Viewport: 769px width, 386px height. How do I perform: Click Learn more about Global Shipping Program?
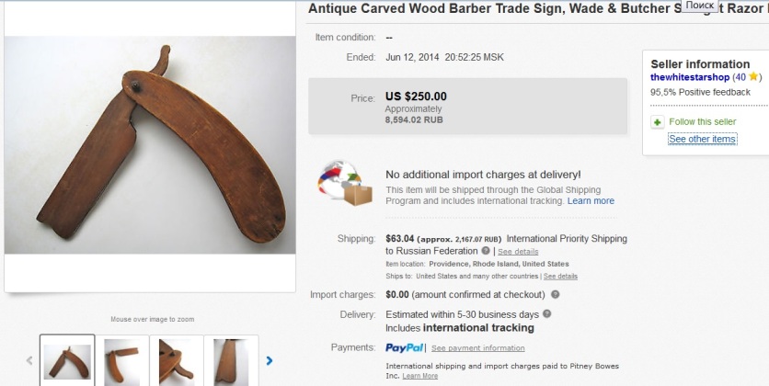point(591,200)
